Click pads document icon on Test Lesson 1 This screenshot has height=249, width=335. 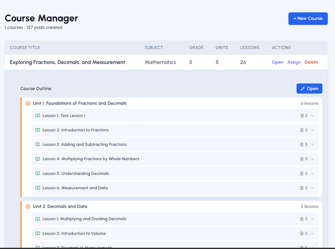click(x=302, y=115)
